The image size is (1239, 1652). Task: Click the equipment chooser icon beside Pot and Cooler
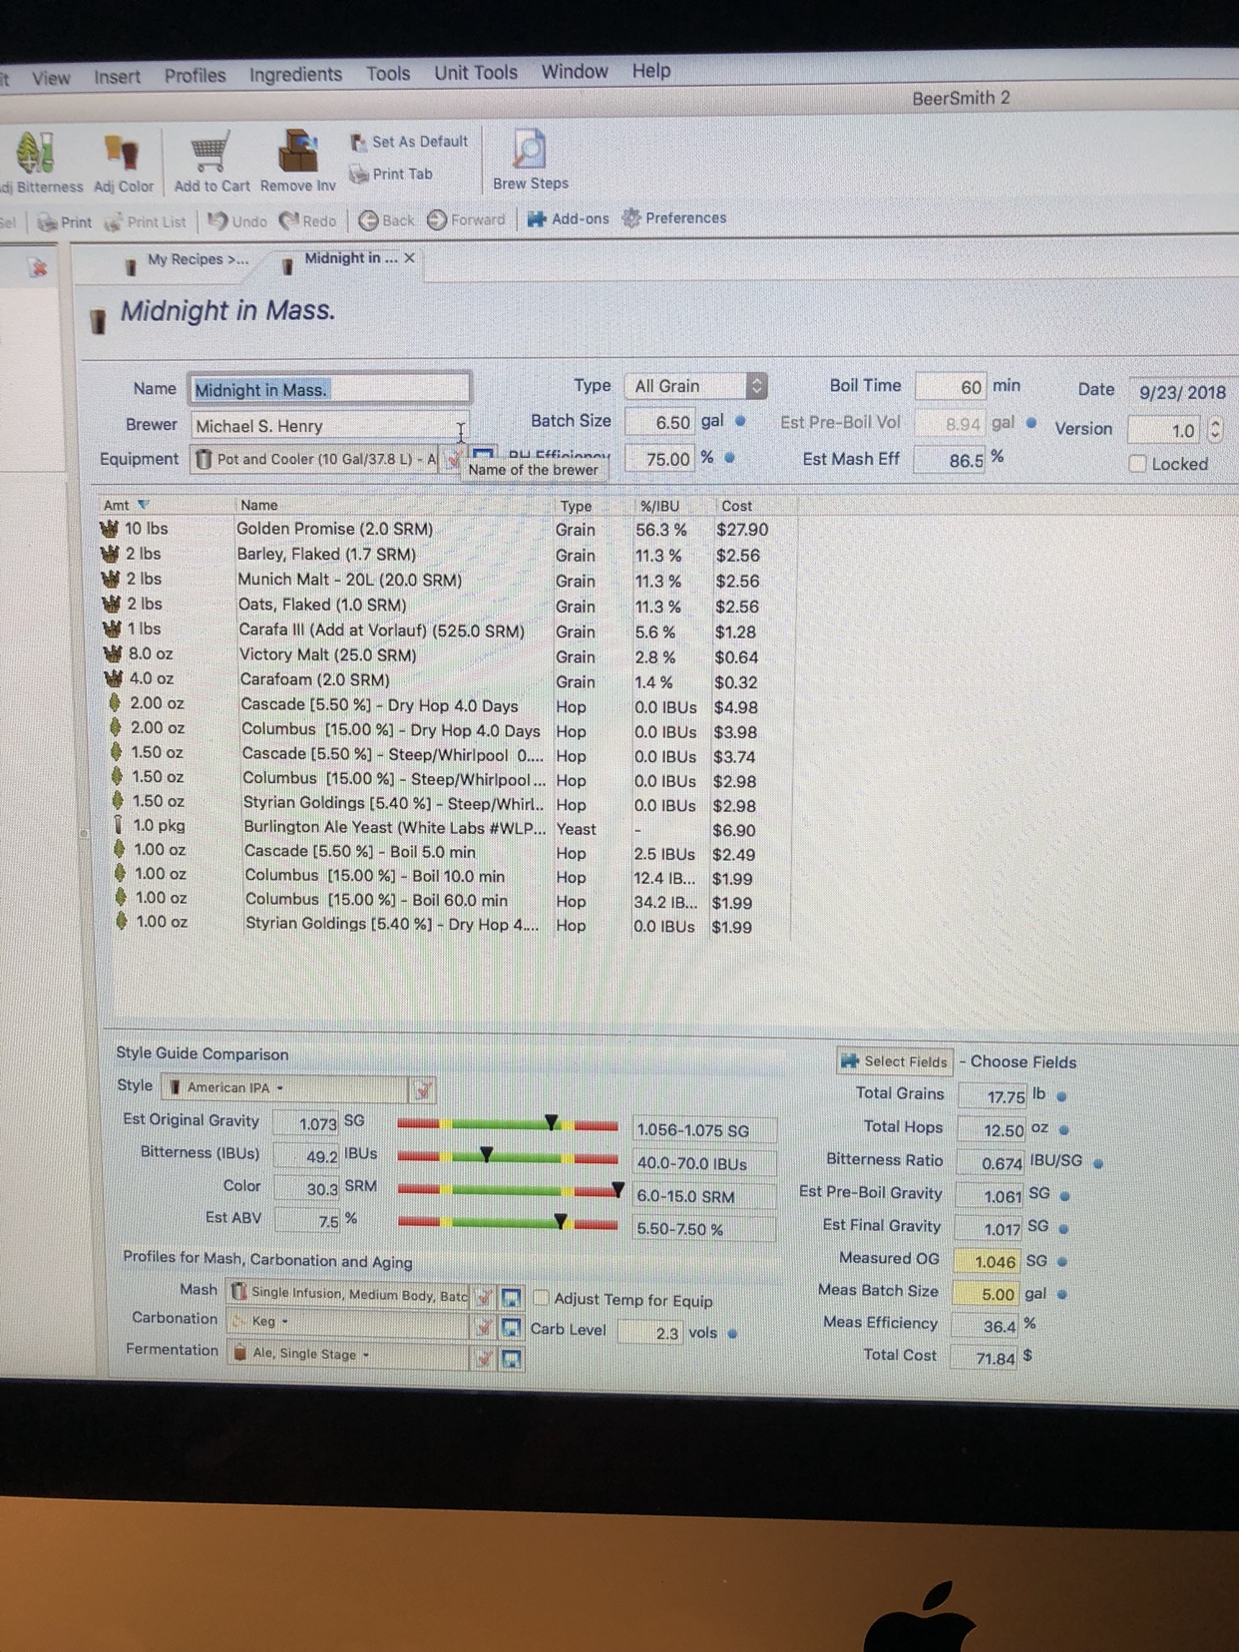coord(452,459)
